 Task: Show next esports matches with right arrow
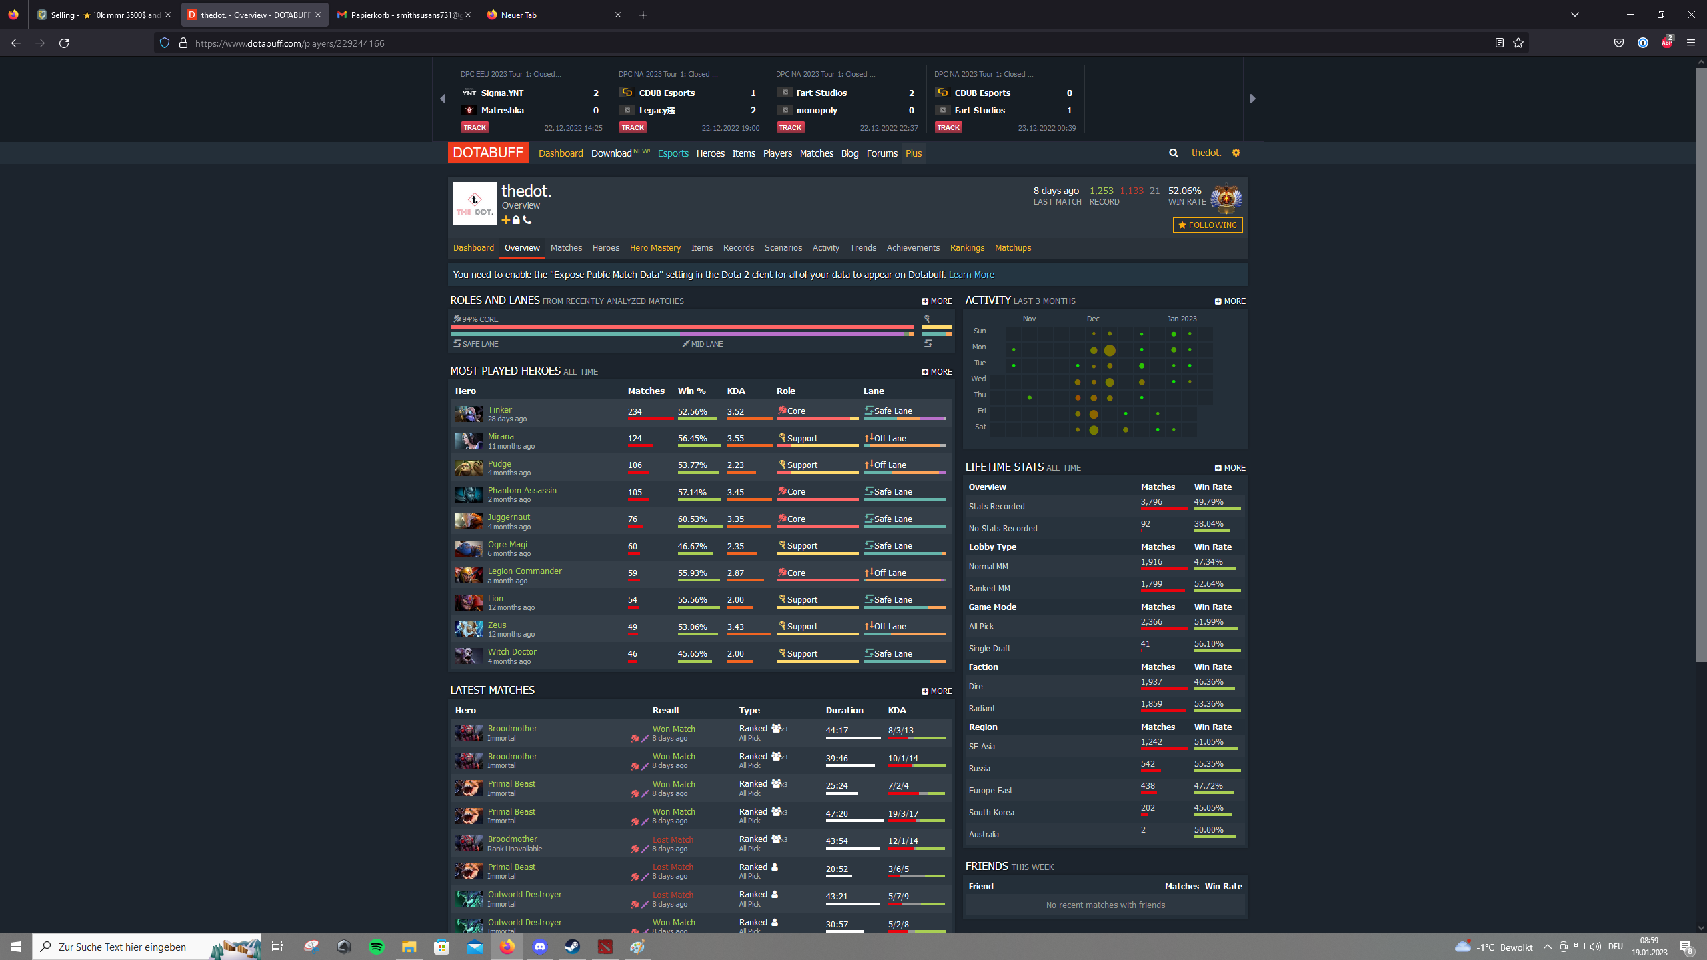tap(1253, 99)
